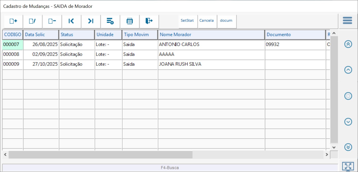The image size is (358, 172).
Task: Select the JOANA RUSH SILVA row
Action: pyautogui.click(x=180, y=64)
